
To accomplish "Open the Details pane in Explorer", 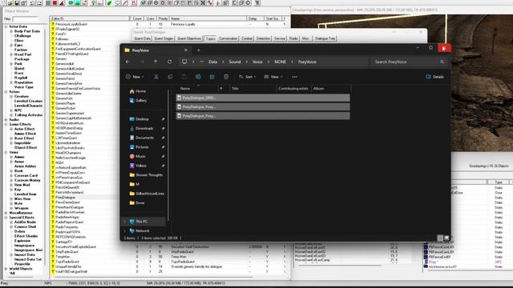I will pos(434,77).
